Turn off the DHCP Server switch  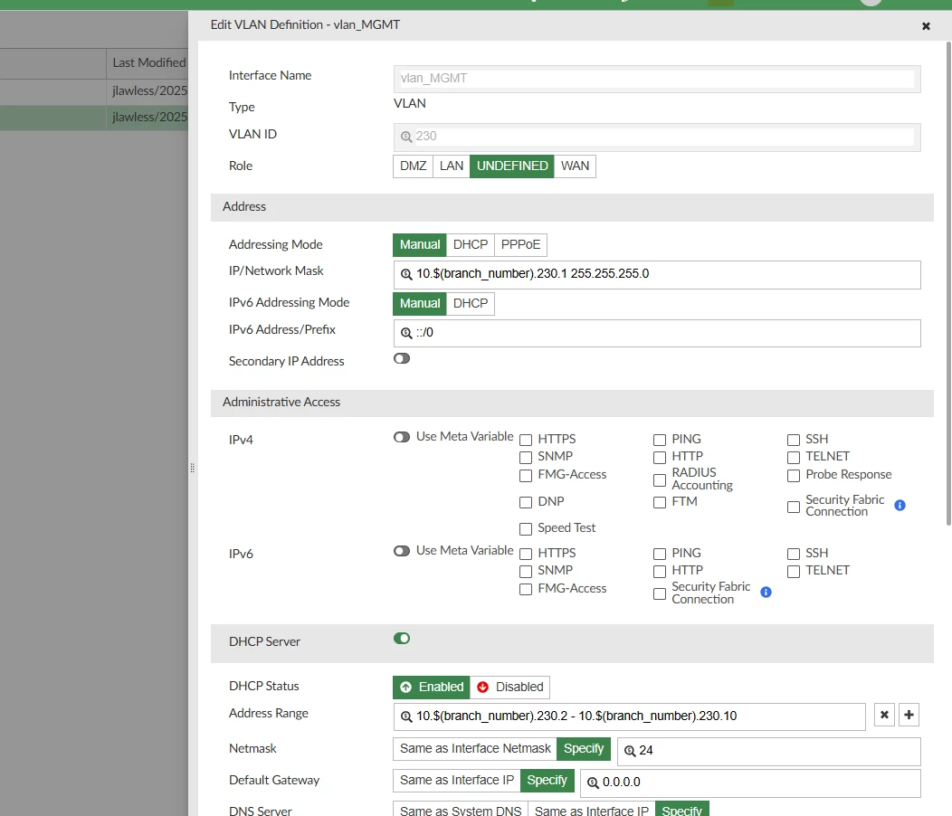point(401,638)
